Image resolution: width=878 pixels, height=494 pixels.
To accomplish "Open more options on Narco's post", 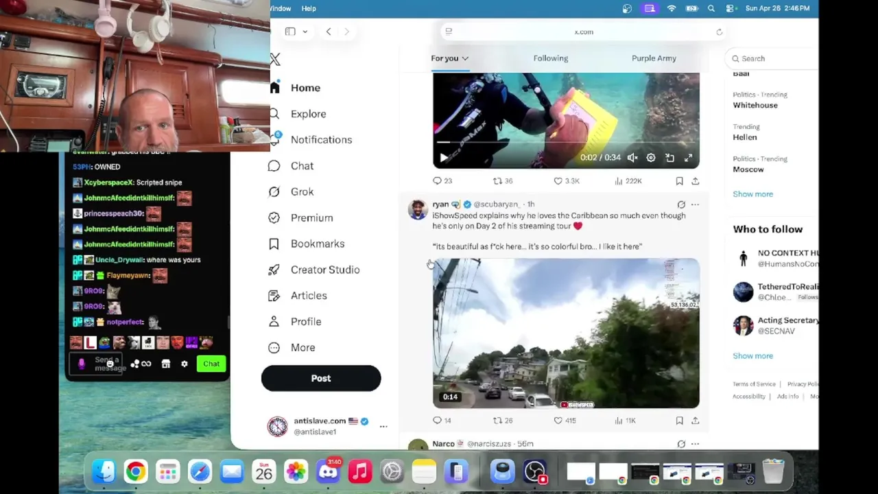I will 695,444.
